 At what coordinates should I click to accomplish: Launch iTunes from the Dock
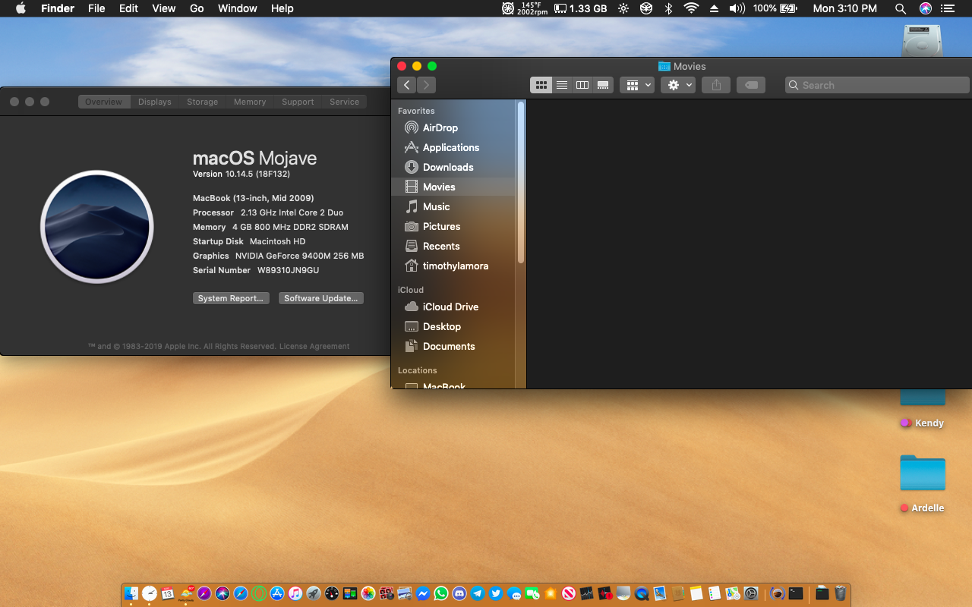[x=295, y=593]
